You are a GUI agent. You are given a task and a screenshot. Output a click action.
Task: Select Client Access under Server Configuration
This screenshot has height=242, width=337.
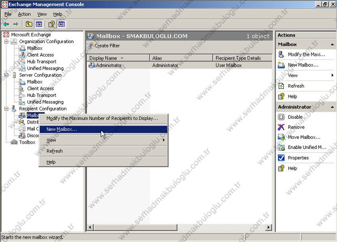coord(41,88)
